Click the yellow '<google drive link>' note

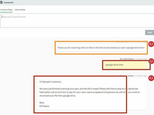click(x=125, y=65)
